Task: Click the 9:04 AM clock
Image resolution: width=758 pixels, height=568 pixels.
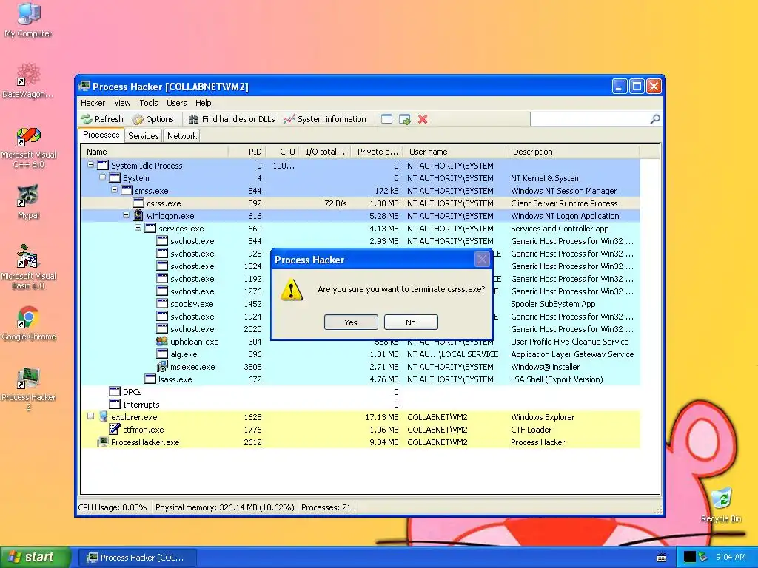Action: point(731,558)
